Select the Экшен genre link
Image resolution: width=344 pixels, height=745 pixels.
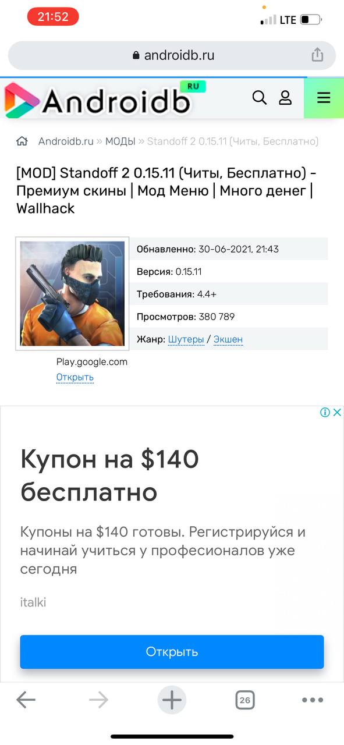[x=228, y=339]
